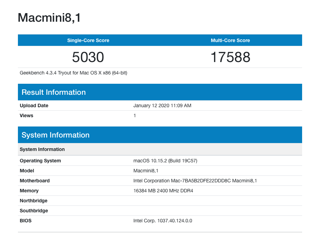Select the 16384 MB 2400 MHz DDR4 value
The width and height of the screenshot is (309, 233).
coord(163,191)
